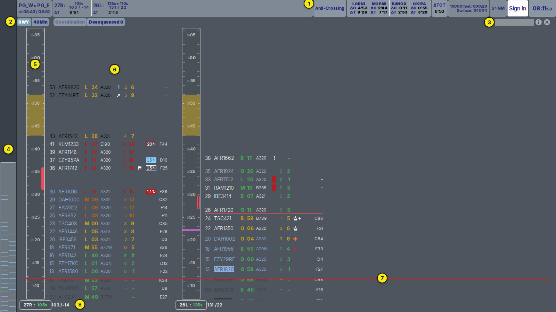The image size is (556, 312).
Task: Click the red block marker on RAM1210 row
Action: pyautogui.click(x=274, y=188)
